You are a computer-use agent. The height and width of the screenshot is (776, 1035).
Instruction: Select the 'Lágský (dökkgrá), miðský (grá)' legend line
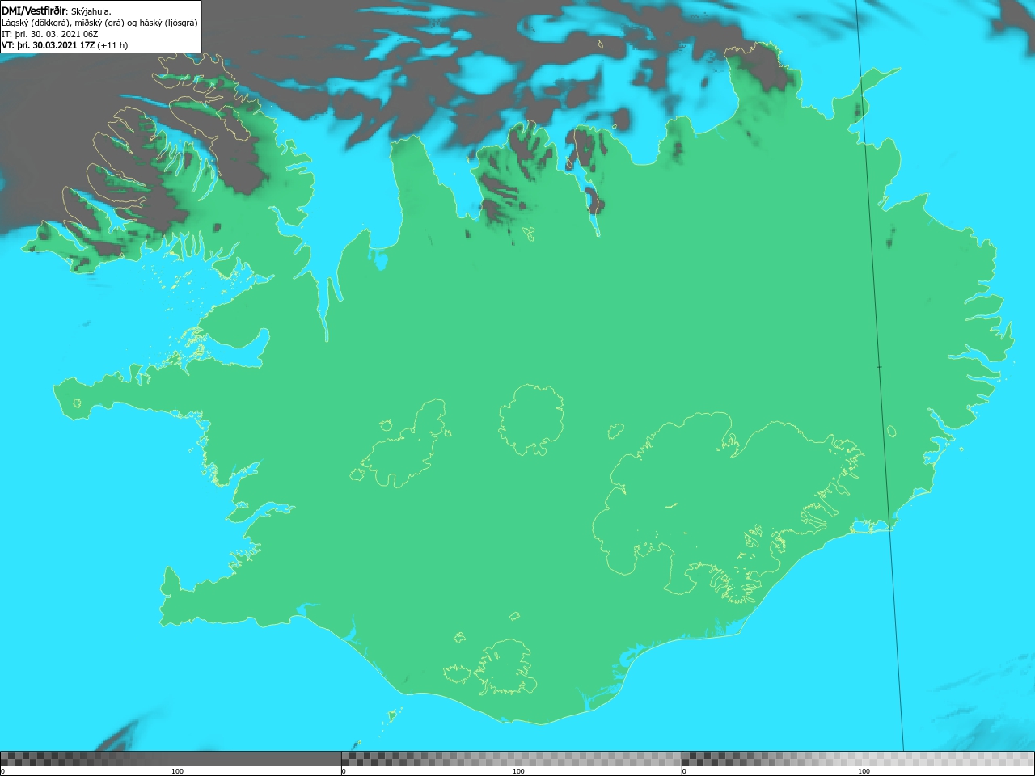99,23
